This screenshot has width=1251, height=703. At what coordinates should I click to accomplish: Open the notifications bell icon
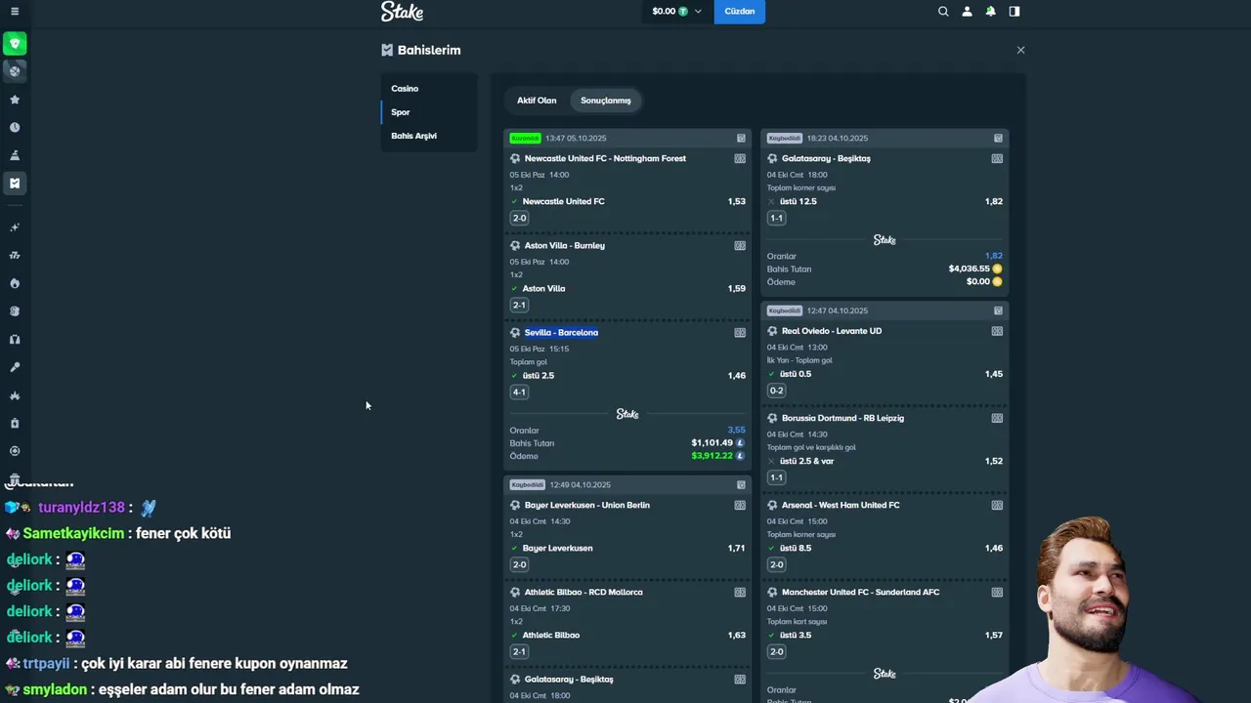(x=990, y=12)
